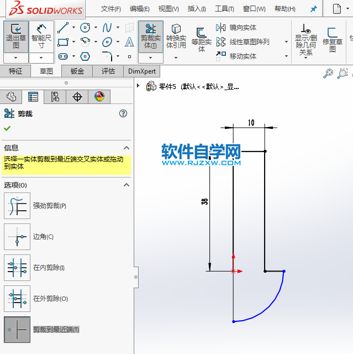Screen dimensions: 353x354
Task: Select Corner (边角) trim option
Action: point(17,237)
